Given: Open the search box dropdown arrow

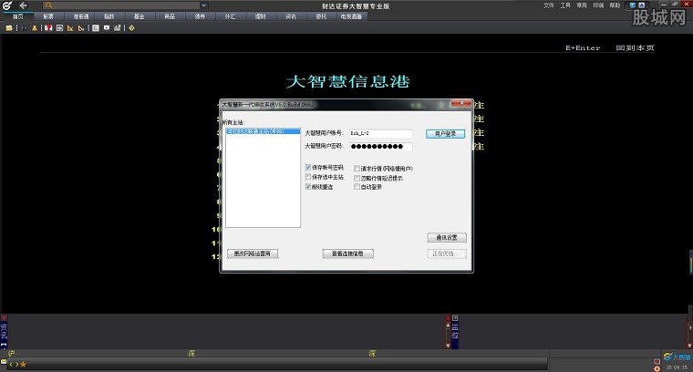Looking at the screenshot, I should tap(203, 5).
